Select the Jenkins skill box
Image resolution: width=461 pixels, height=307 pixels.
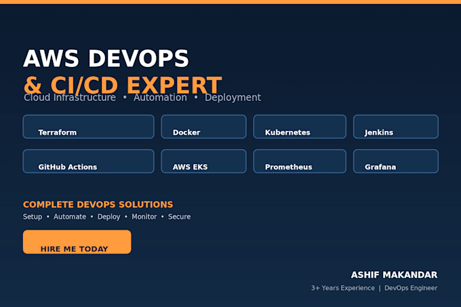tap(396, 127)
